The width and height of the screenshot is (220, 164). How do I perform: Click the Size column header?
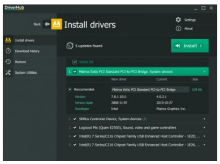[195, 79]
